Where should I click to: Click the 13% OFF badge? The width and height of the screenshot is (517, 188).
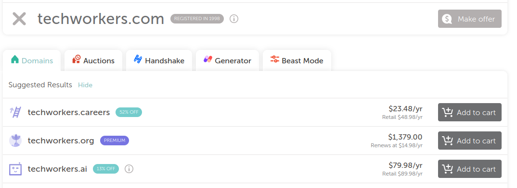[x=106, y=169]
